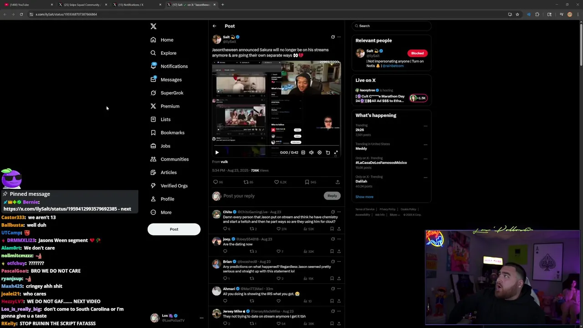Reply to Brian's comment
The image size is (583, 328).
[x=226, y=278]
